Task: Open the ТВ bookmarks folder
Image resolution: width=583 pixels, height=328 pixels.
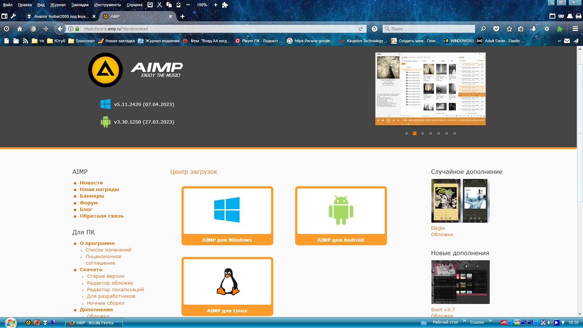Action: (x=38, y=41)
